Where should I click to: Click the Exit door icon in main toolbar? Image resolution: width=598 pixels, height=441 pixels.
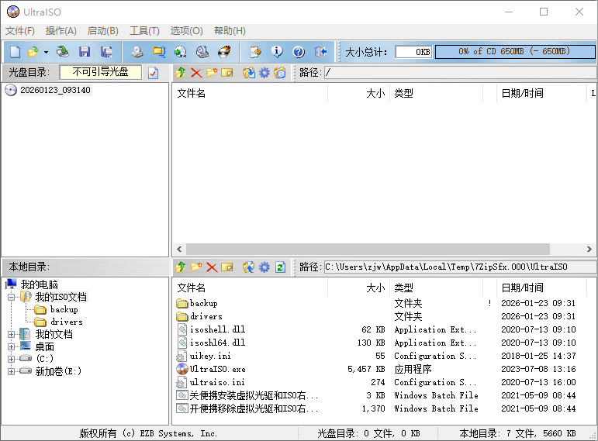(321, 52)
